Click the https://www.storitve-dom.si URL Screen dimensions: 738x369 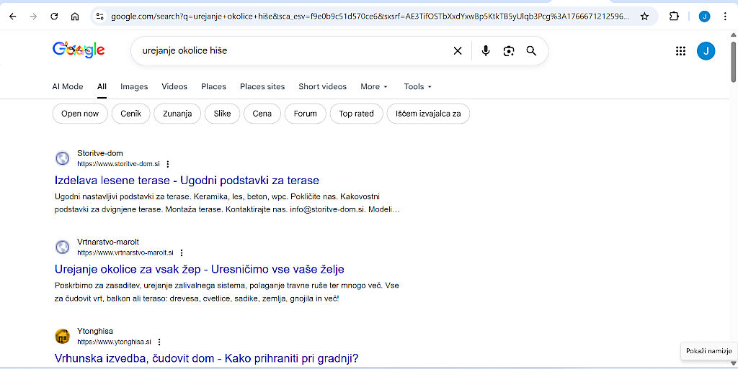(x=119, y=164)
